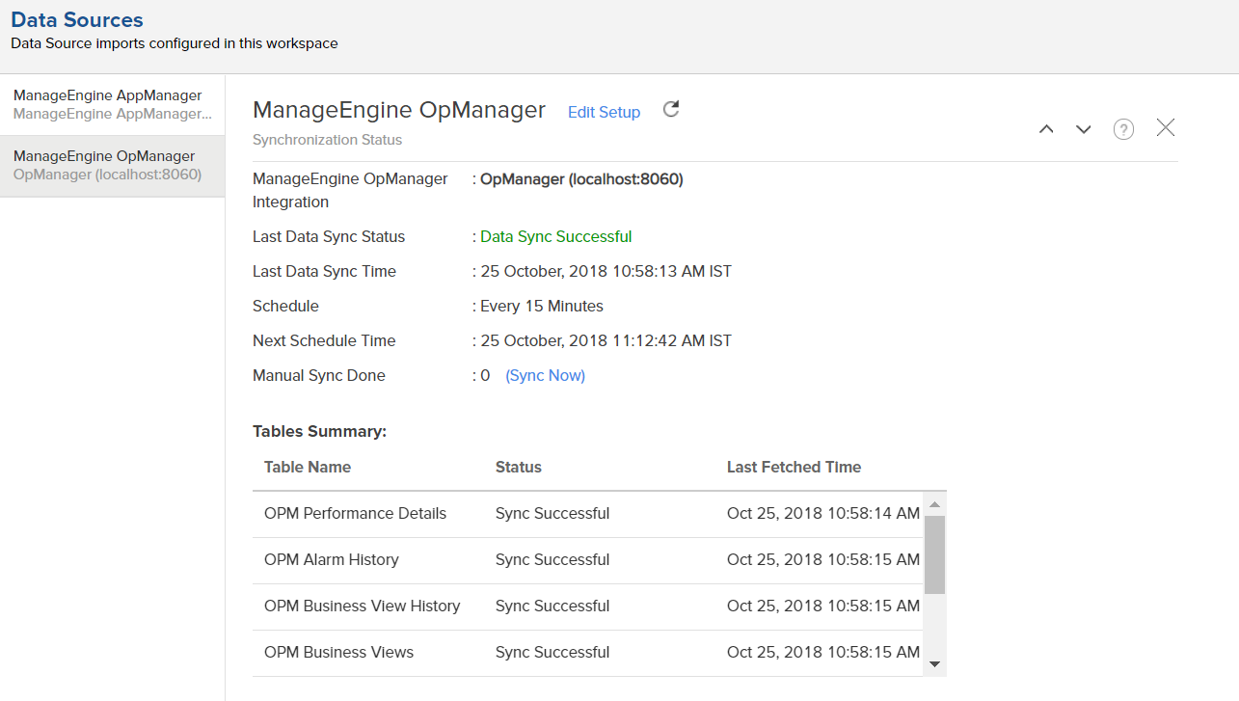1239x701 pixels.
Task: Click Sync Successful status for OPM Business Views
Action: click(x=552, y=652)
